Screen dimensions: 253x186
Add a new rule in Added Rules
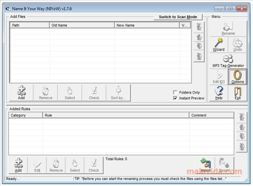[18, 165]
